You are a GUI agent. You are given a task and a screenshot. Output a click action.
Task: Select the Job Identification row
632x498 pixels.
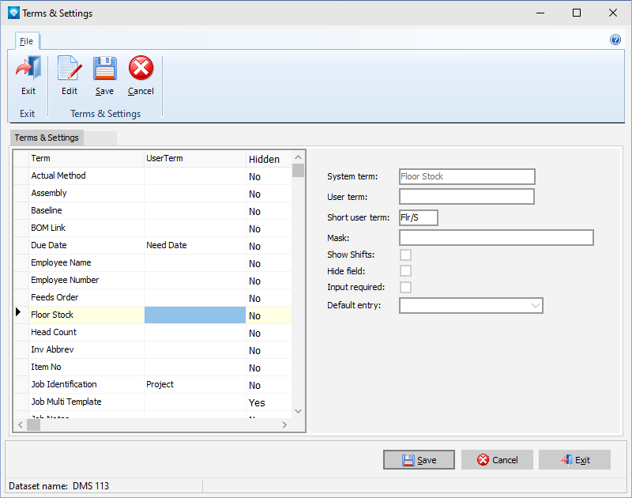[x=87, y=385]
